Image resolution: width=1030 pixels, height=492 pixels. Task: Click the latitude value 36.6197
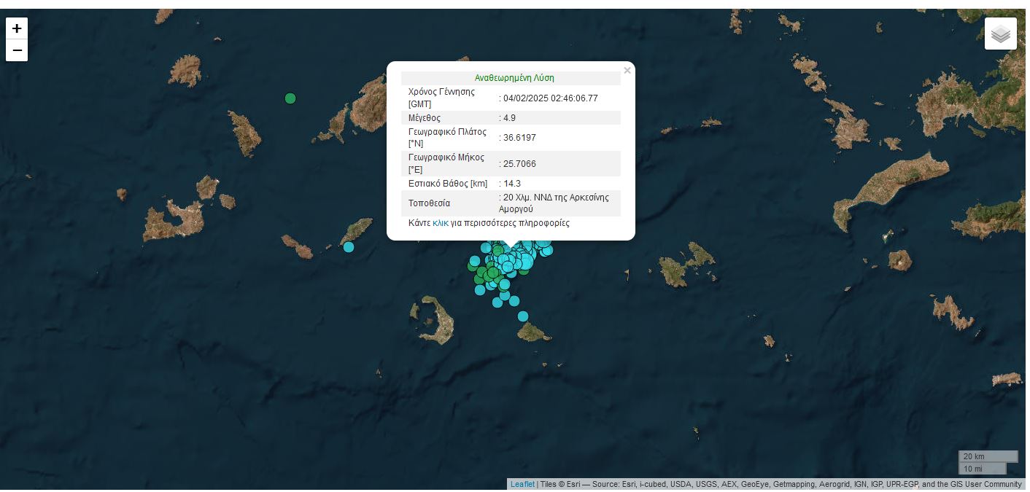coord(519,138)
